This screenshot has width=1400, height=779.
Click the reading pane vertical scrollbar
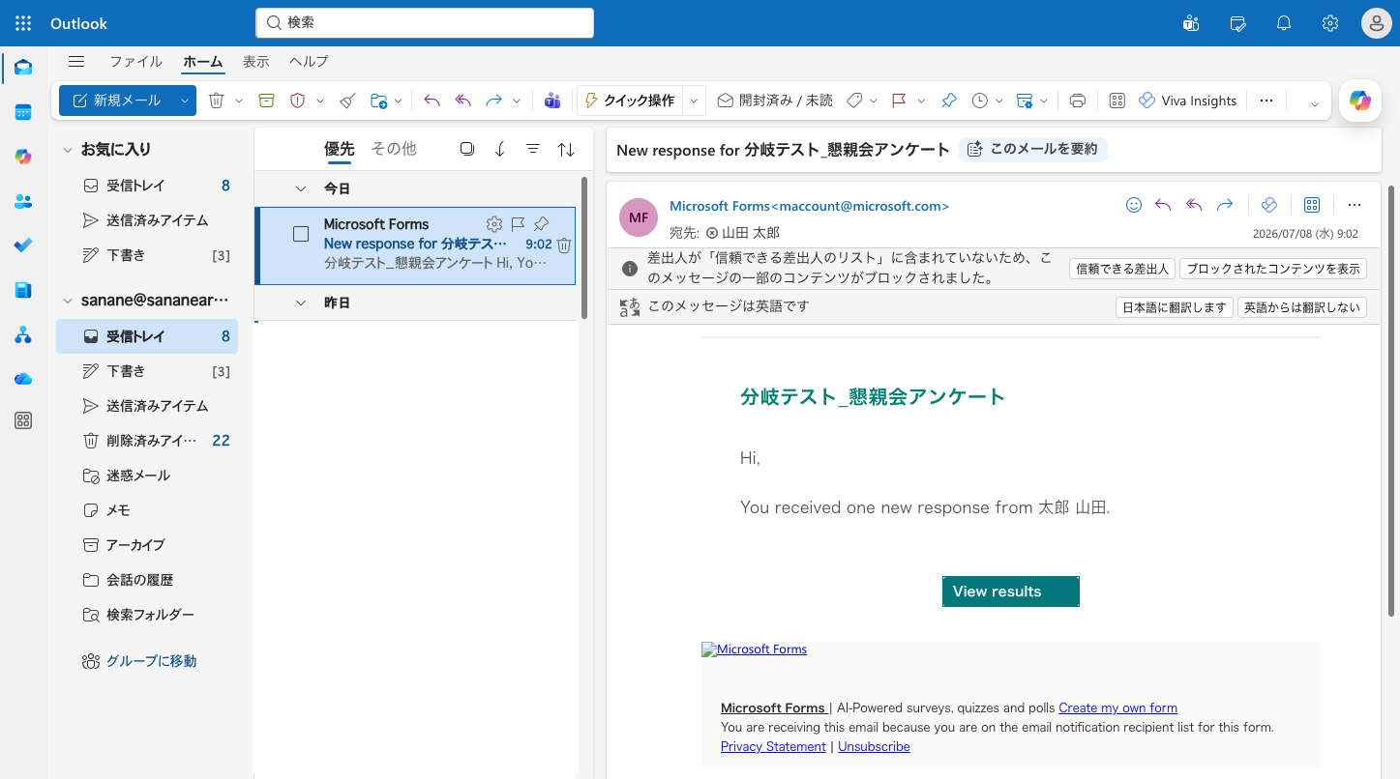1391,401
